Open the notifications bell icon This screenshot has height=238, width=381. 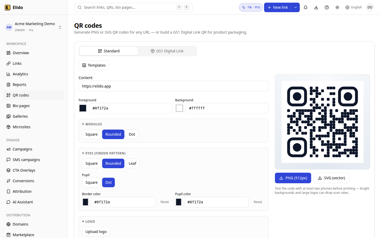coord(306,7)
